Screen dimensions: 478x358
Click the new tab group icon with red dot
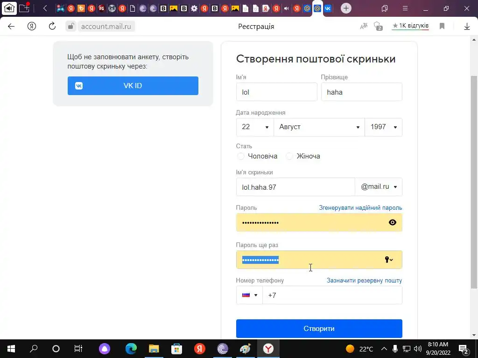24,7
